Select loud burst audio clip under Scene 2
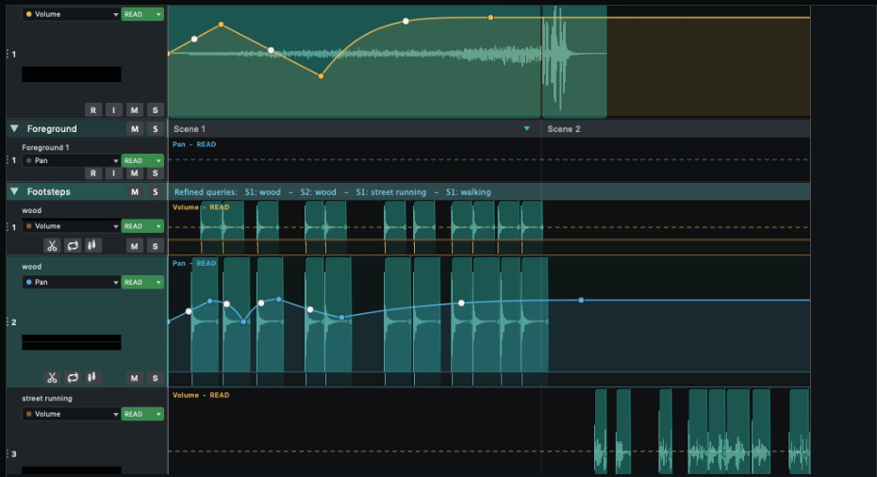The height and width of the screenshot is (477, 877). click(574, 61)
